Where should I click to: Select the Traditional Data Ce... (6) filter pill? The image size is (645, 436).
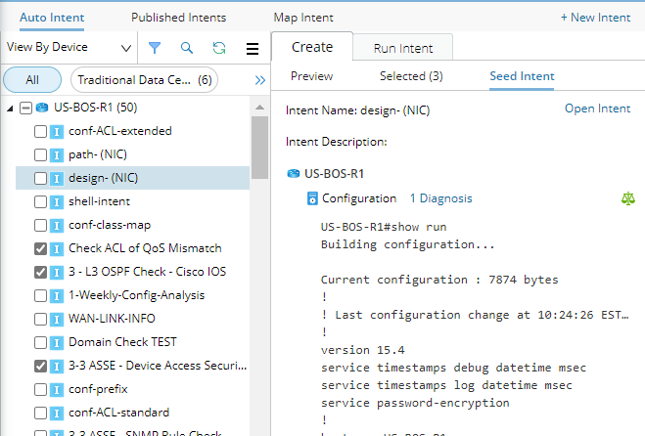145,80
